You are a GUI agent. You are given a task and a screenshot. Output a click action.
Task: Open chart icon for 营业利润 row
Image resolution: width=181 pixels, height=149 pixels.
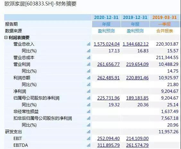point(88,64)
